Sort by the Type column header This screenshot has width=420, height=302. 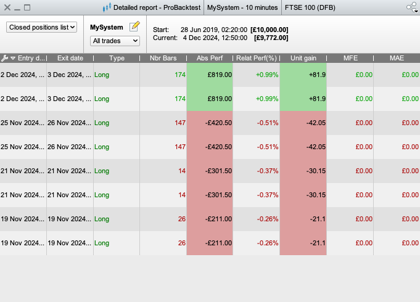pos(117,58)
